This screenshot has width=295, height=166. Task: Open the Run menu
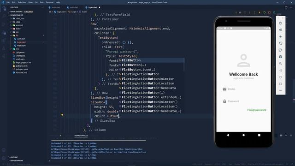pyautogui.click(x=42, y=2)
